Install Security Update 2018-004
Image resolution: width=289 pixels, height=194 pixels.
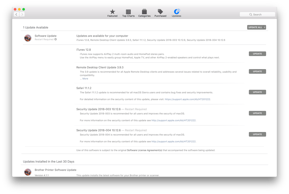(257, 134)
